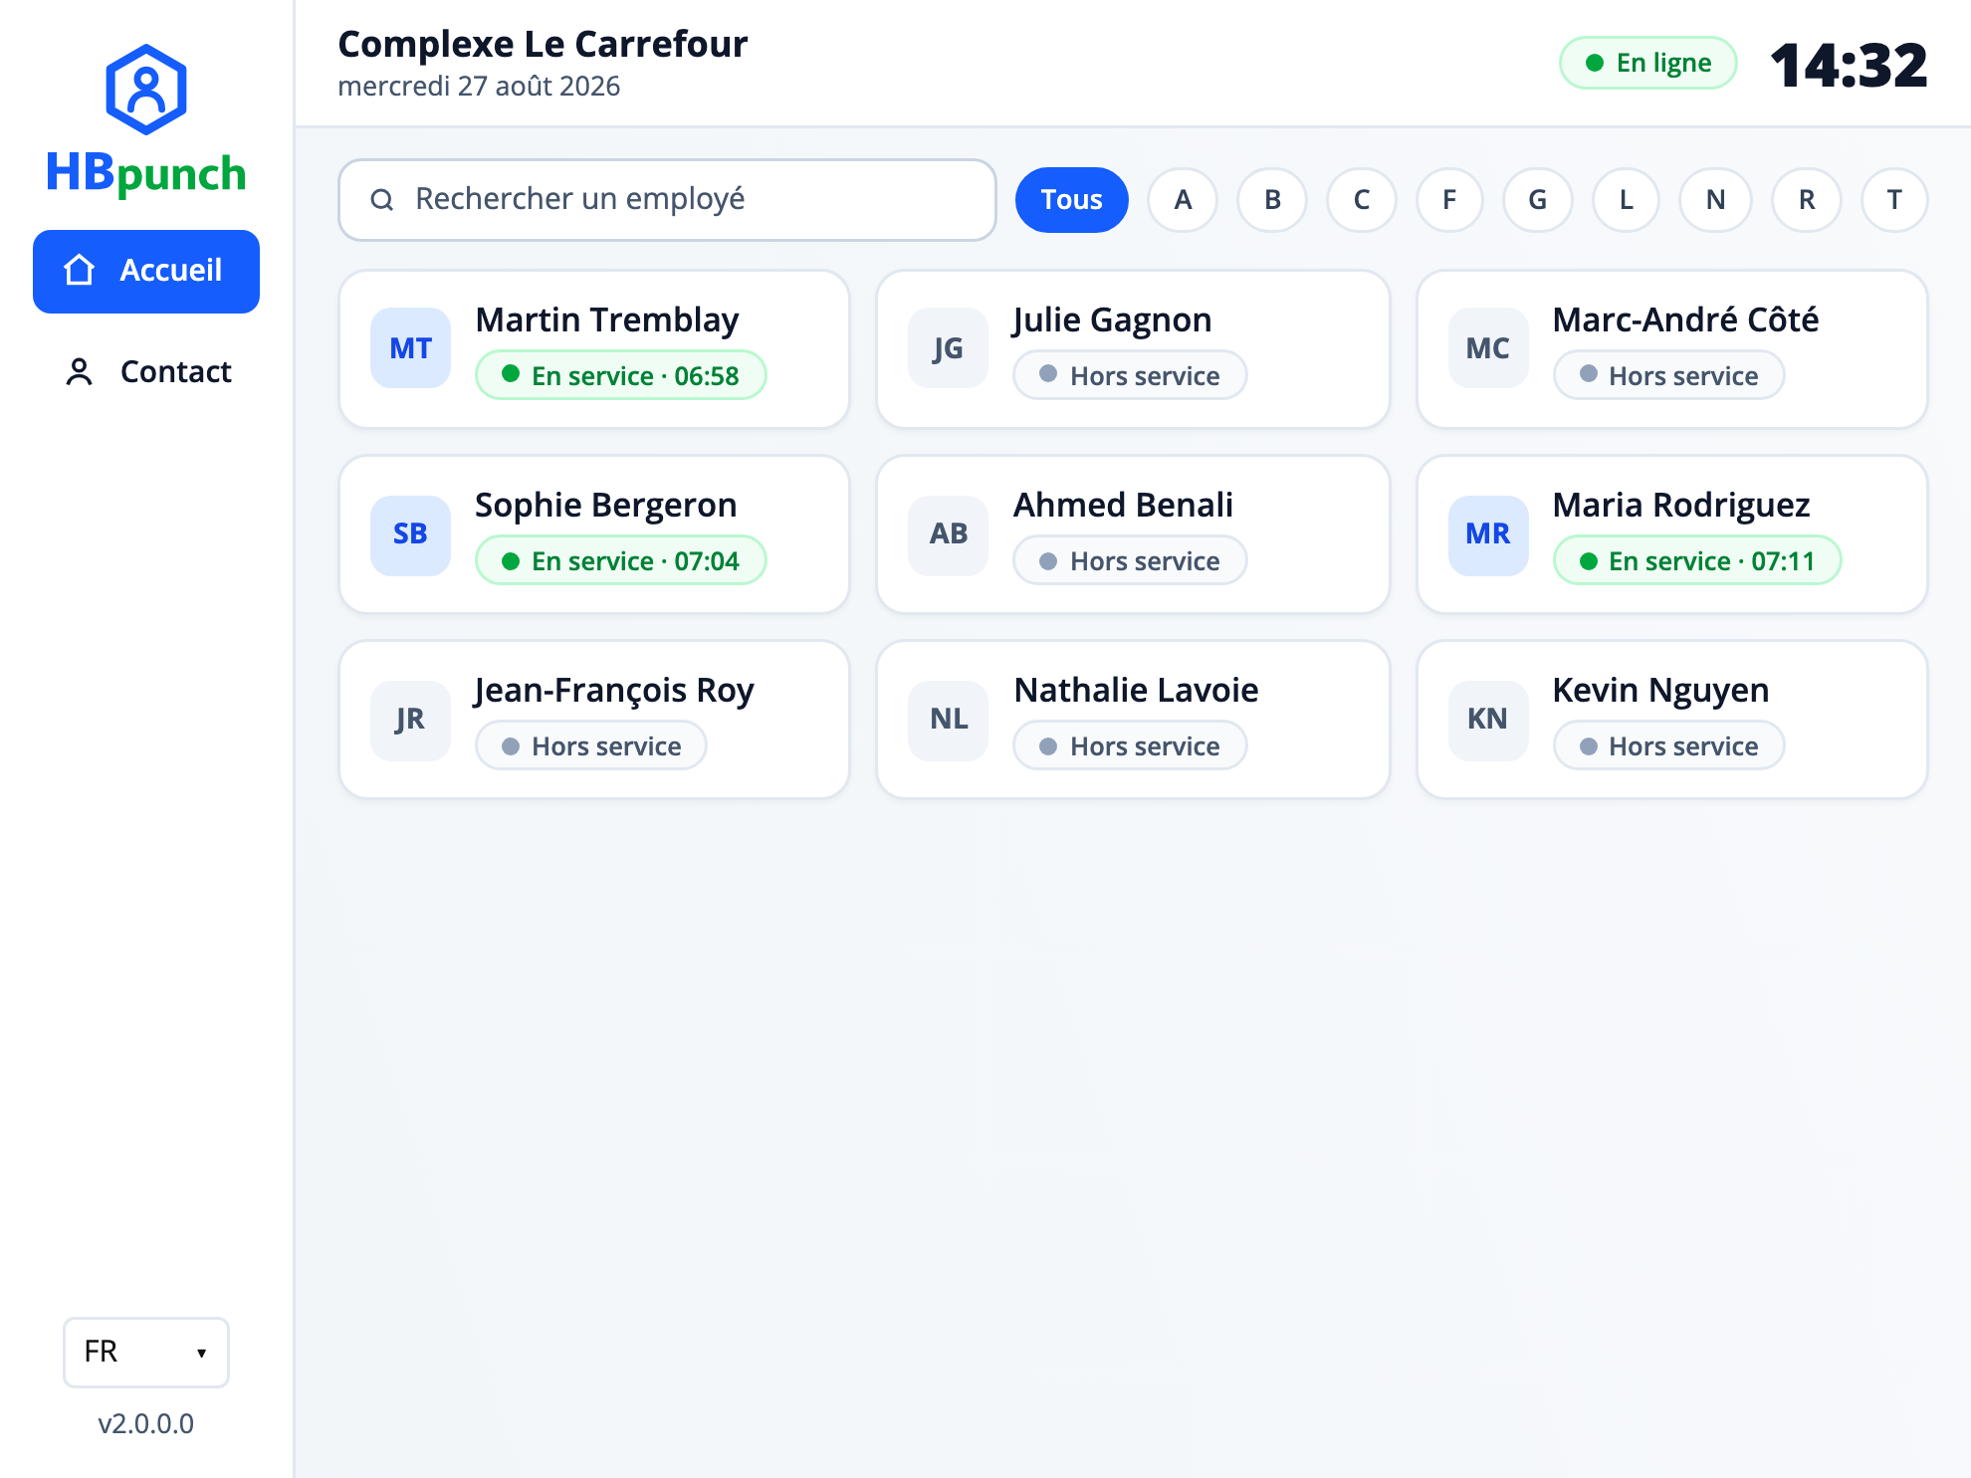1971x1478 pixels.
Task: Click the 14:32 clock display
Action: point(1849,65)
